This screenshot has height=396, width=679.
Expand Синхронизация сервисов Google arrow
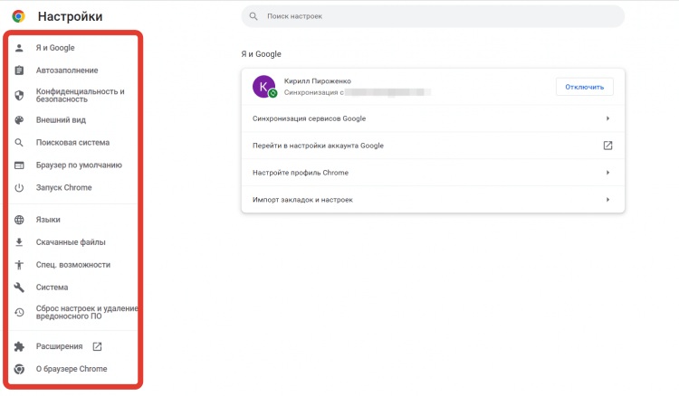608,118
